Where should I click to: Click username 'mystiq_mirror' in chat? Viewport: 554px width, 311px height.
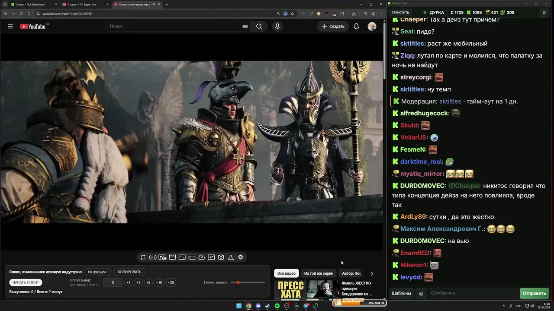(422, 174)
